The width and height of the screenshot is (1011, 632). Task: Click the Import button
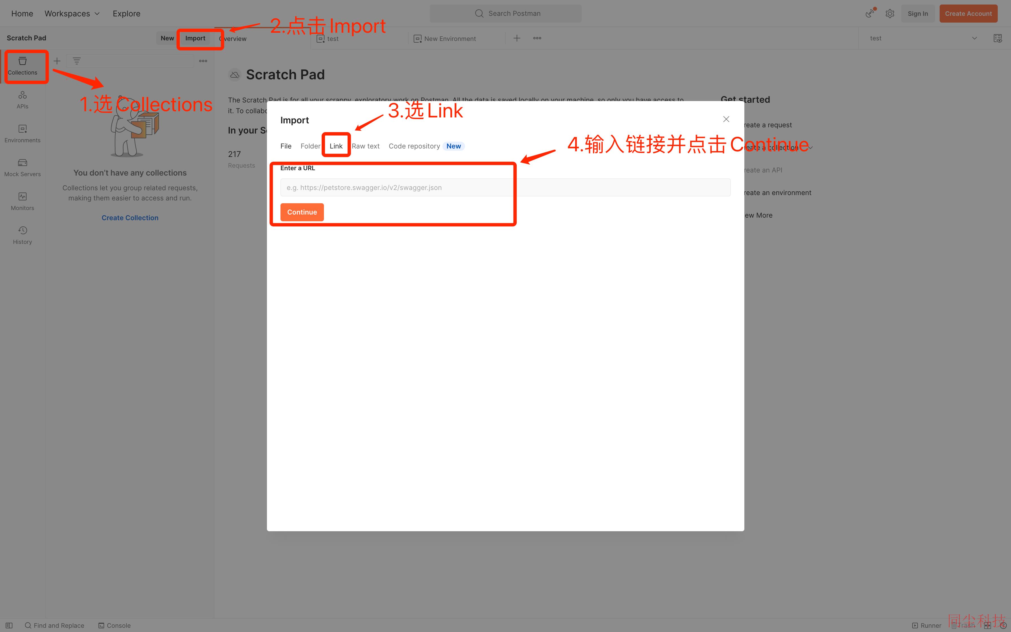pos(195,38)
